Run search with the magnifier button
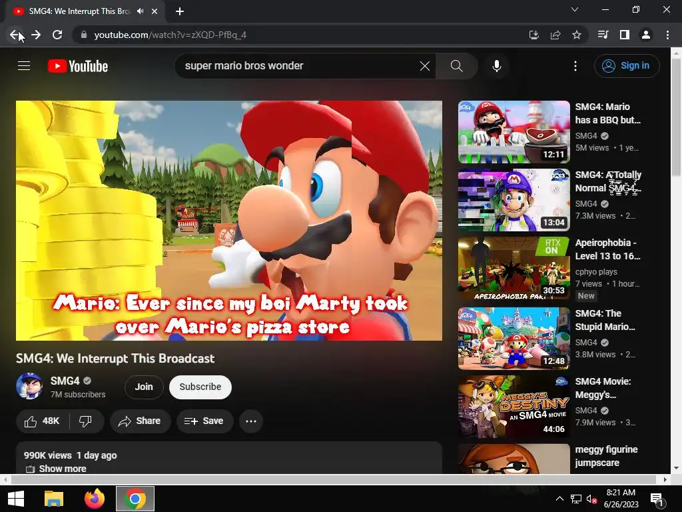Screen dimensions: 682x512 (456, 66)
